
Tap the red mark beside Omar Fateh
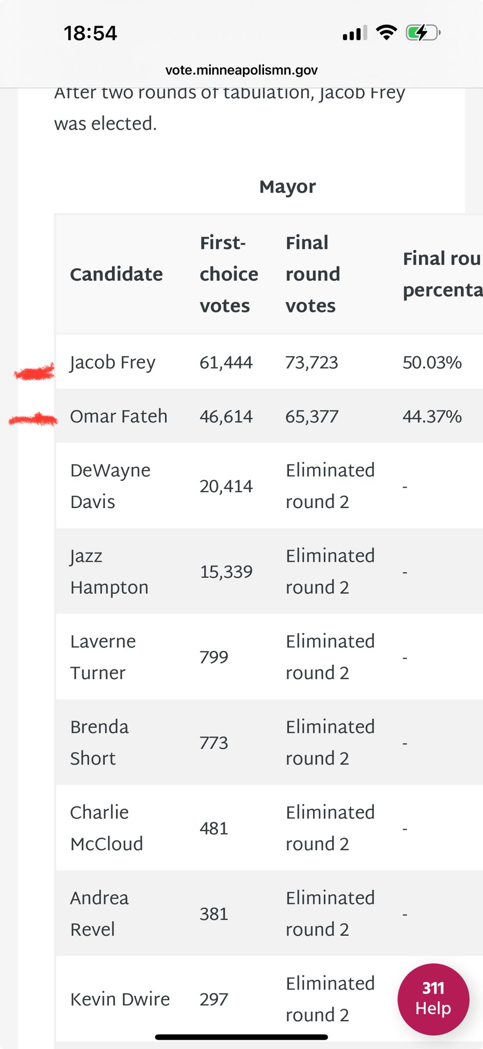pos(33,420)
